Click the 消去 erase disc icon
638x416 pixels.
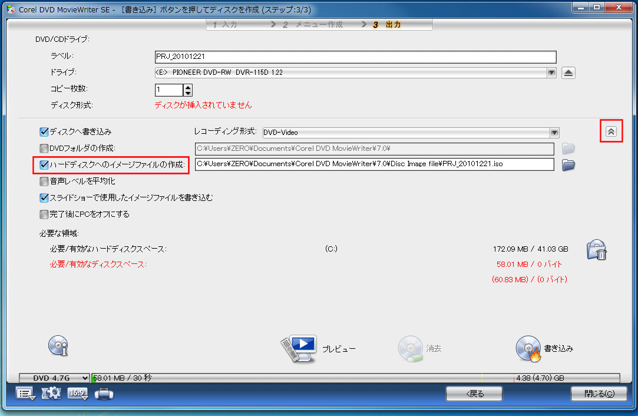click(x=411, y=348)
